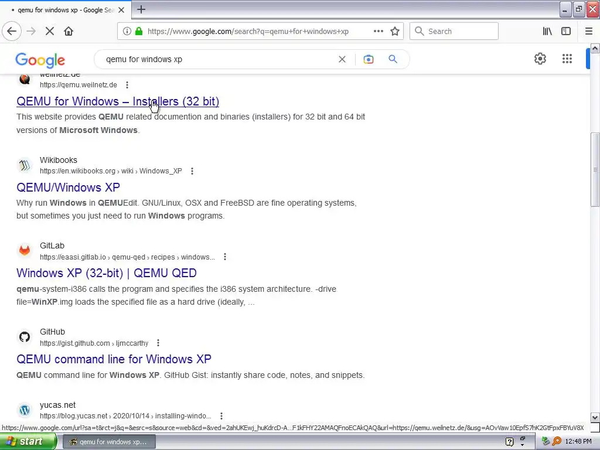The image size is (600, 450).
Task: Open more options for GitLab result
Action: (225, 257)
